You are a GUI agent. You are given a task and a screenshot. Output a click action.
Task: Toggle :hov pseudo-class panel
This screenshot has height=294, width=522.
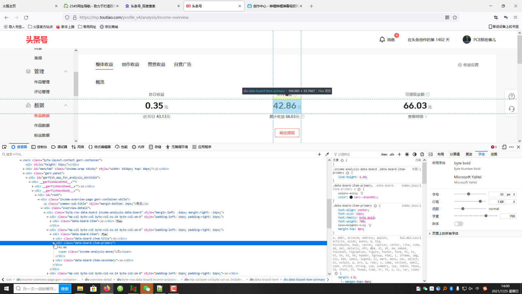384,154
